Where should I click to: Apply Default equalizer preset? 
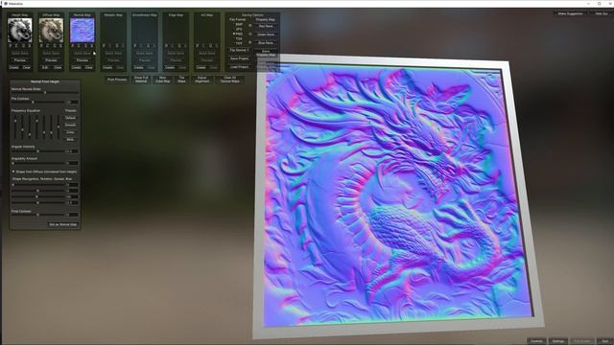70,118
